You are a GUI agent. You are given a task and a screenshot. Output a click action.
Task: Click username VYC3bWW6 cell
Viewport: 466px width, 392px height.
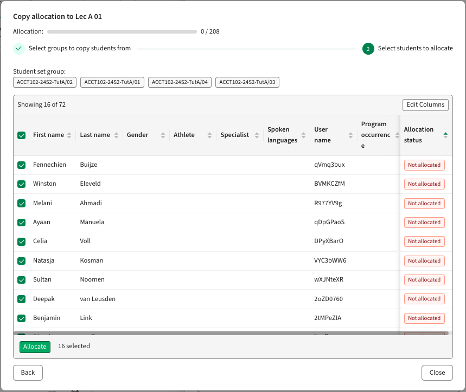pos(330,260)
